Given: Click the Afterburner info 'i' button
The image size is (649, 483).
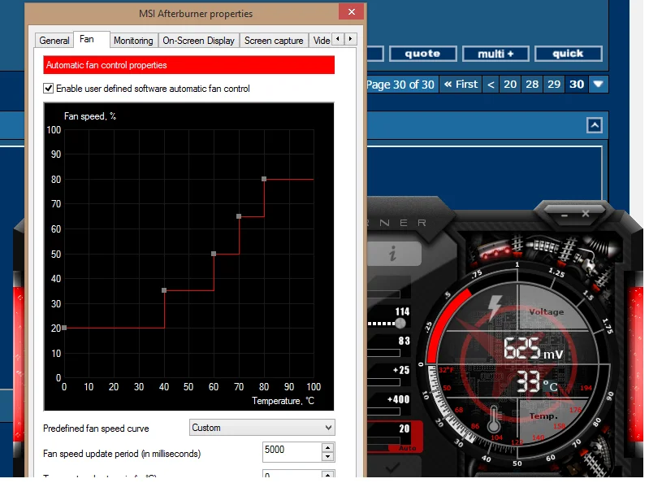Looking at the screenshot, I should point(393,253).
